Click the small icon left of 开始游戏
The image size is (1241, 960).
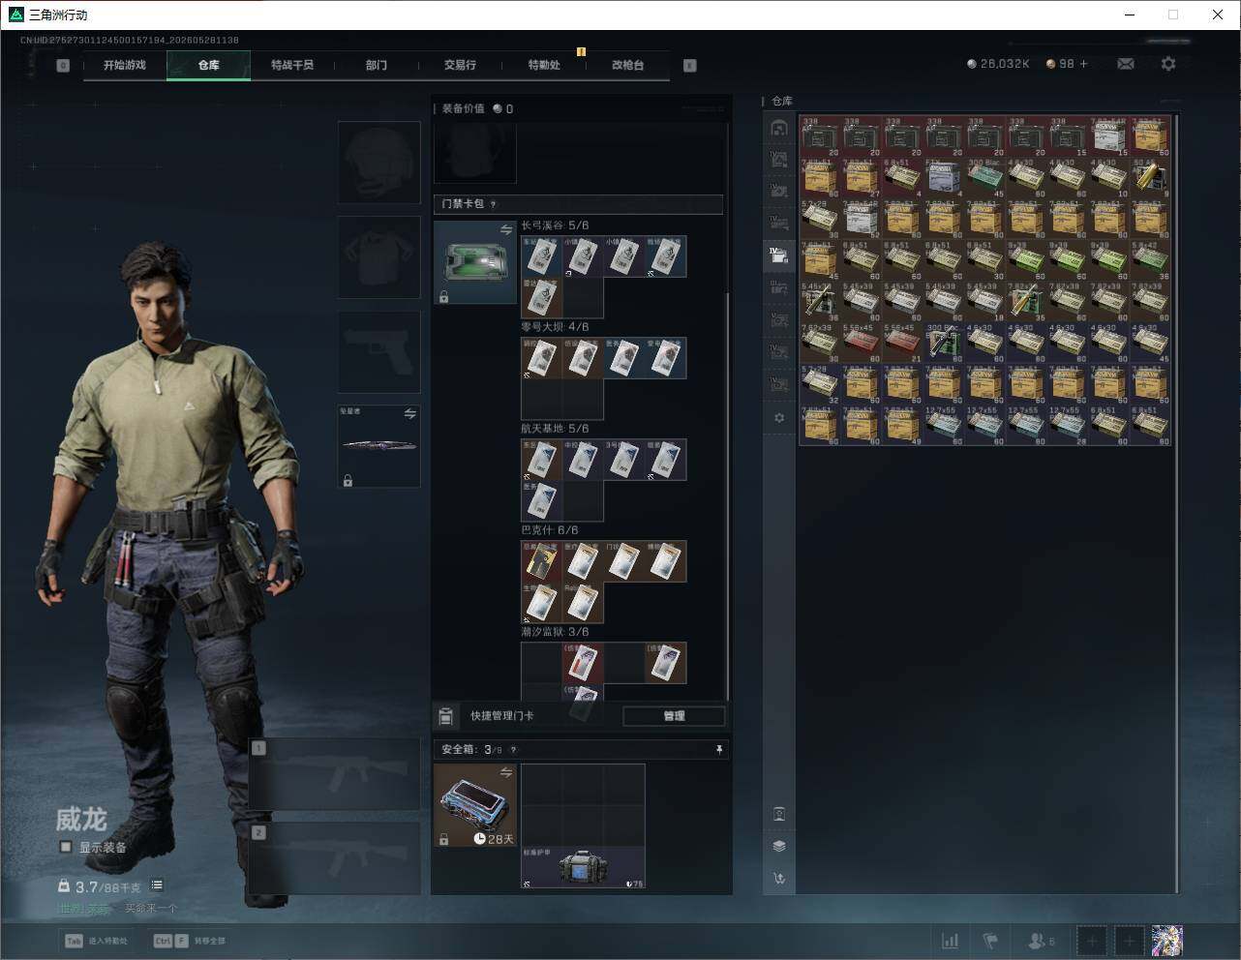pos(63,66)
